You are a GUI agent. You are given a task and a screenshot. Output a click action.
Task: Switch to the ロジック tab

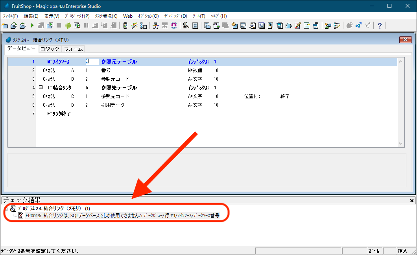click(50, 49)
